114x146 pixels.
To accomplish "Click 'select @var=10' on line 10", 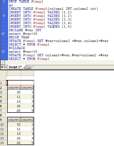I will (x=23, y=34).
